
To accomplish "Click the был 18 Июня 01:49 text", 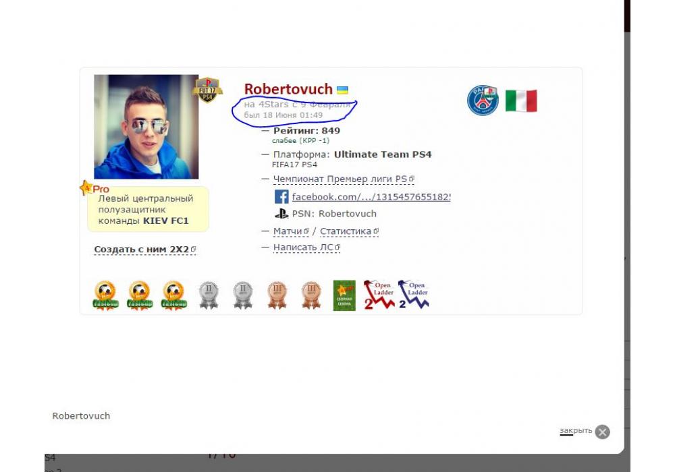I will [x=283, y=115].
